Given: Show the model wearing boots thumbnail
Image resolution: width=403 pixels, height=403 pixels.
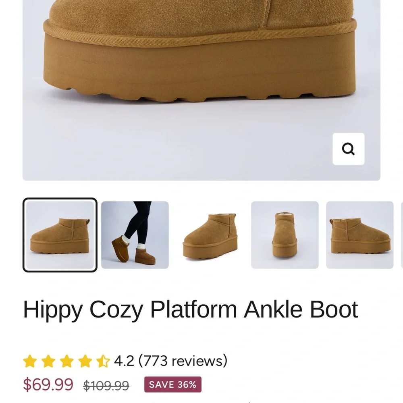Looking at the screenshot, I should (135, 235).
